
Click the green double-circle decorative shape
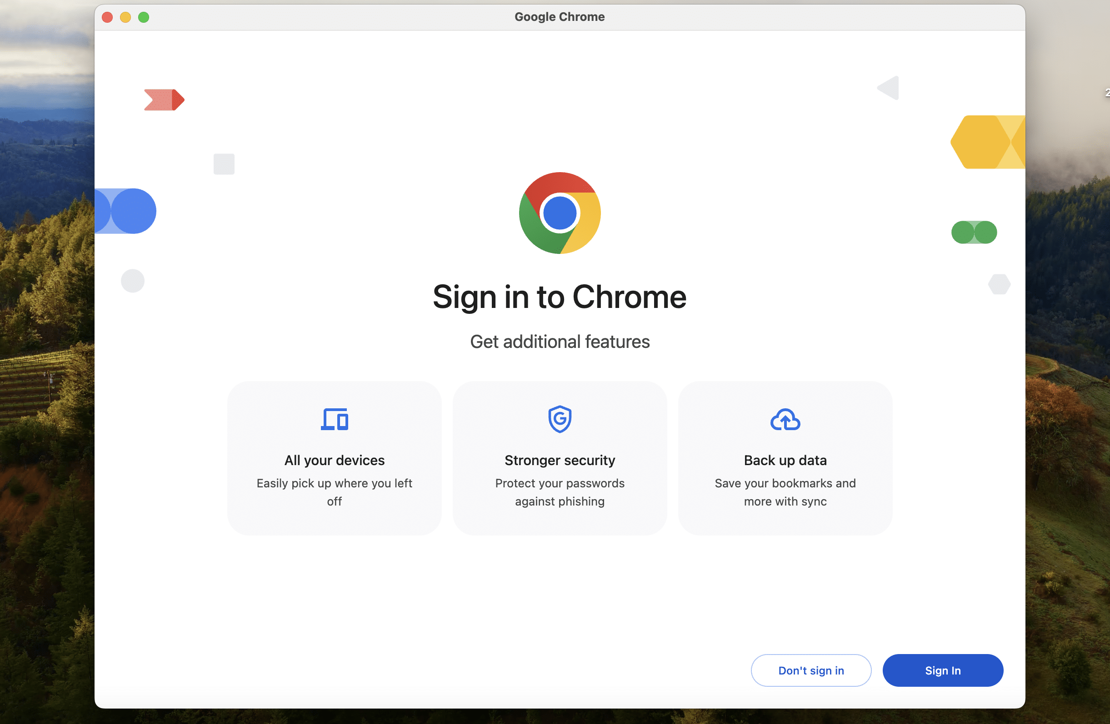pos(974,232)
